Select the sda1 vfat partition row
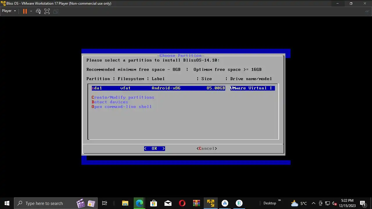This screenshot has width=372, height=209. (x=183, y=88)
